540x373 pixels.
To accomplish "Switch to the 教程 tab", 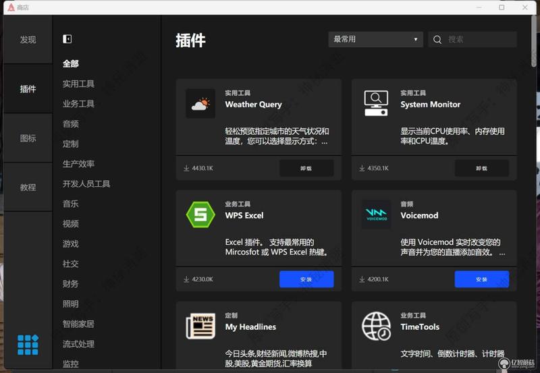I will [28, 188].
